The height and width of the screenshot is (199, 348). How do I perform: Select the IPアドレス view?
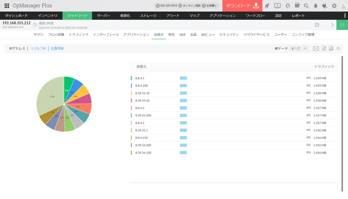point(17,49)
